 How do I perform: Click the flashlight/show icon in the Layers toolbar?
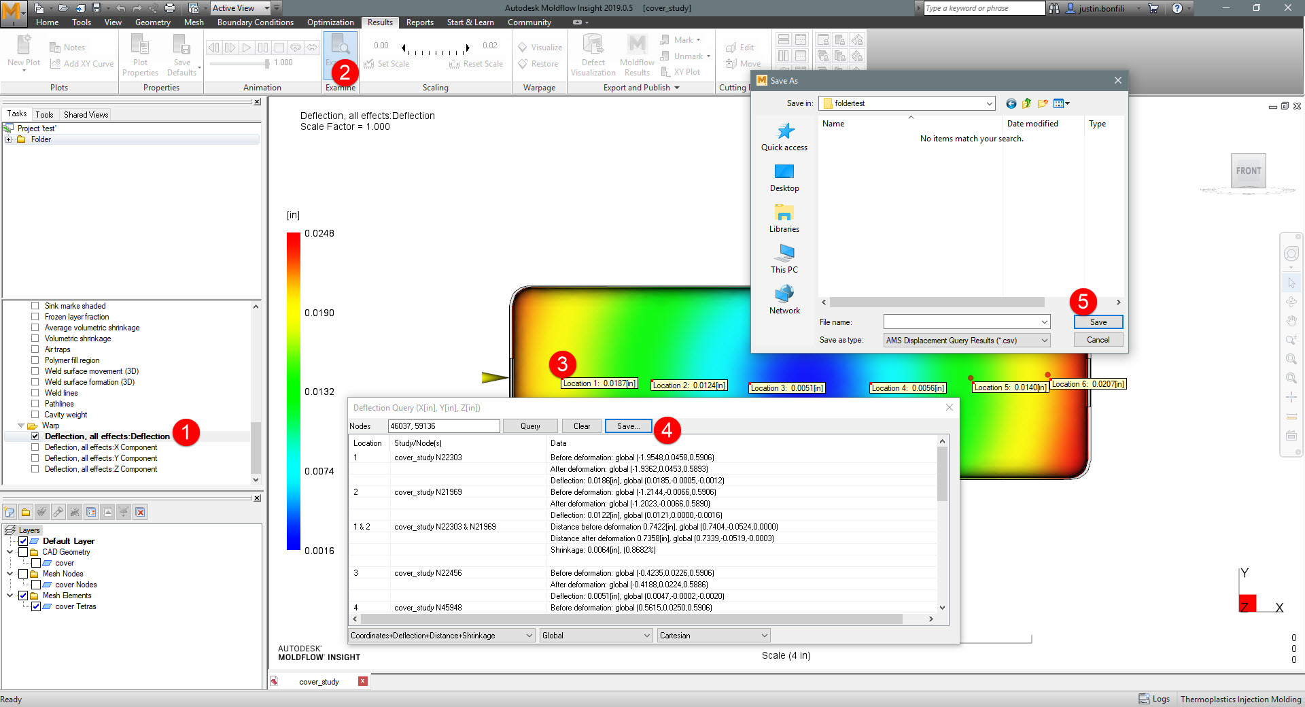(58, 512)
